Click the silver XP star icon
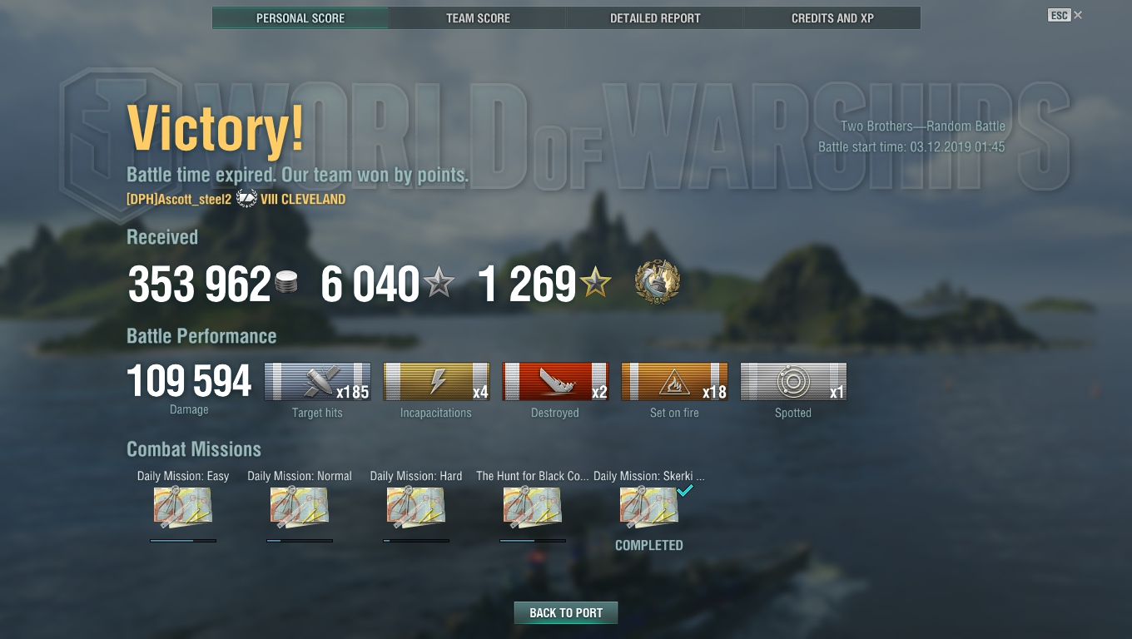Viewport: 1132px width, 639px height. [x=439, y=284]
